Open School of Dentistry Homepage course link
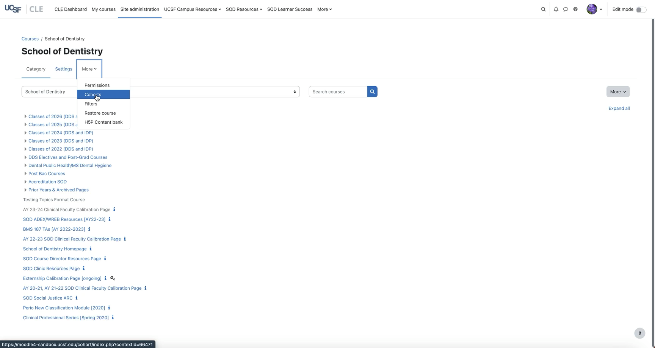This screenshot has height=348, width=655. tap(55, 249)
